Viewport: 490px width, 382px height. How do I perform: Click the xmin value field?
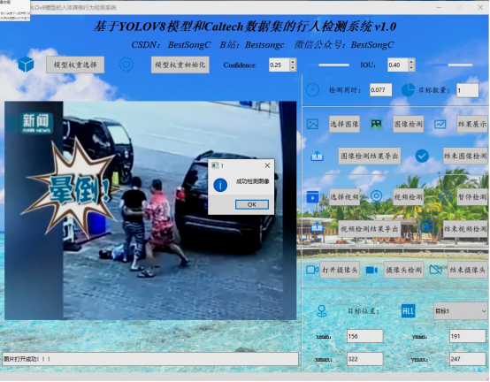pos(365,336)
